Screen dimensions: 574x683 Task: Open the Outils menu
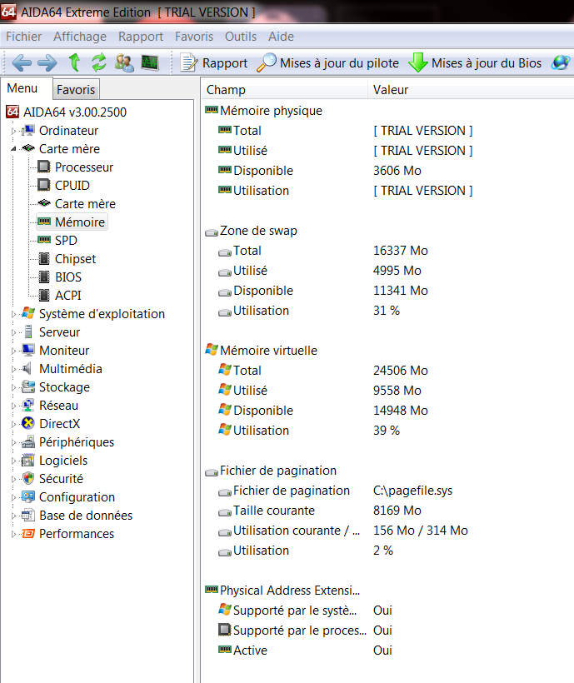[241, 37]
